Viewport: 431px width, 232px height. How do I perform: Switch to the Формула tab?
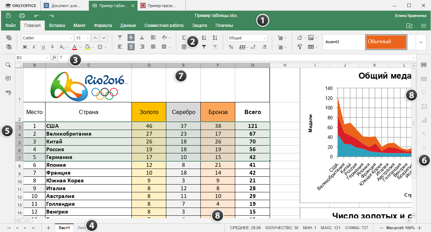coord(103,26)
